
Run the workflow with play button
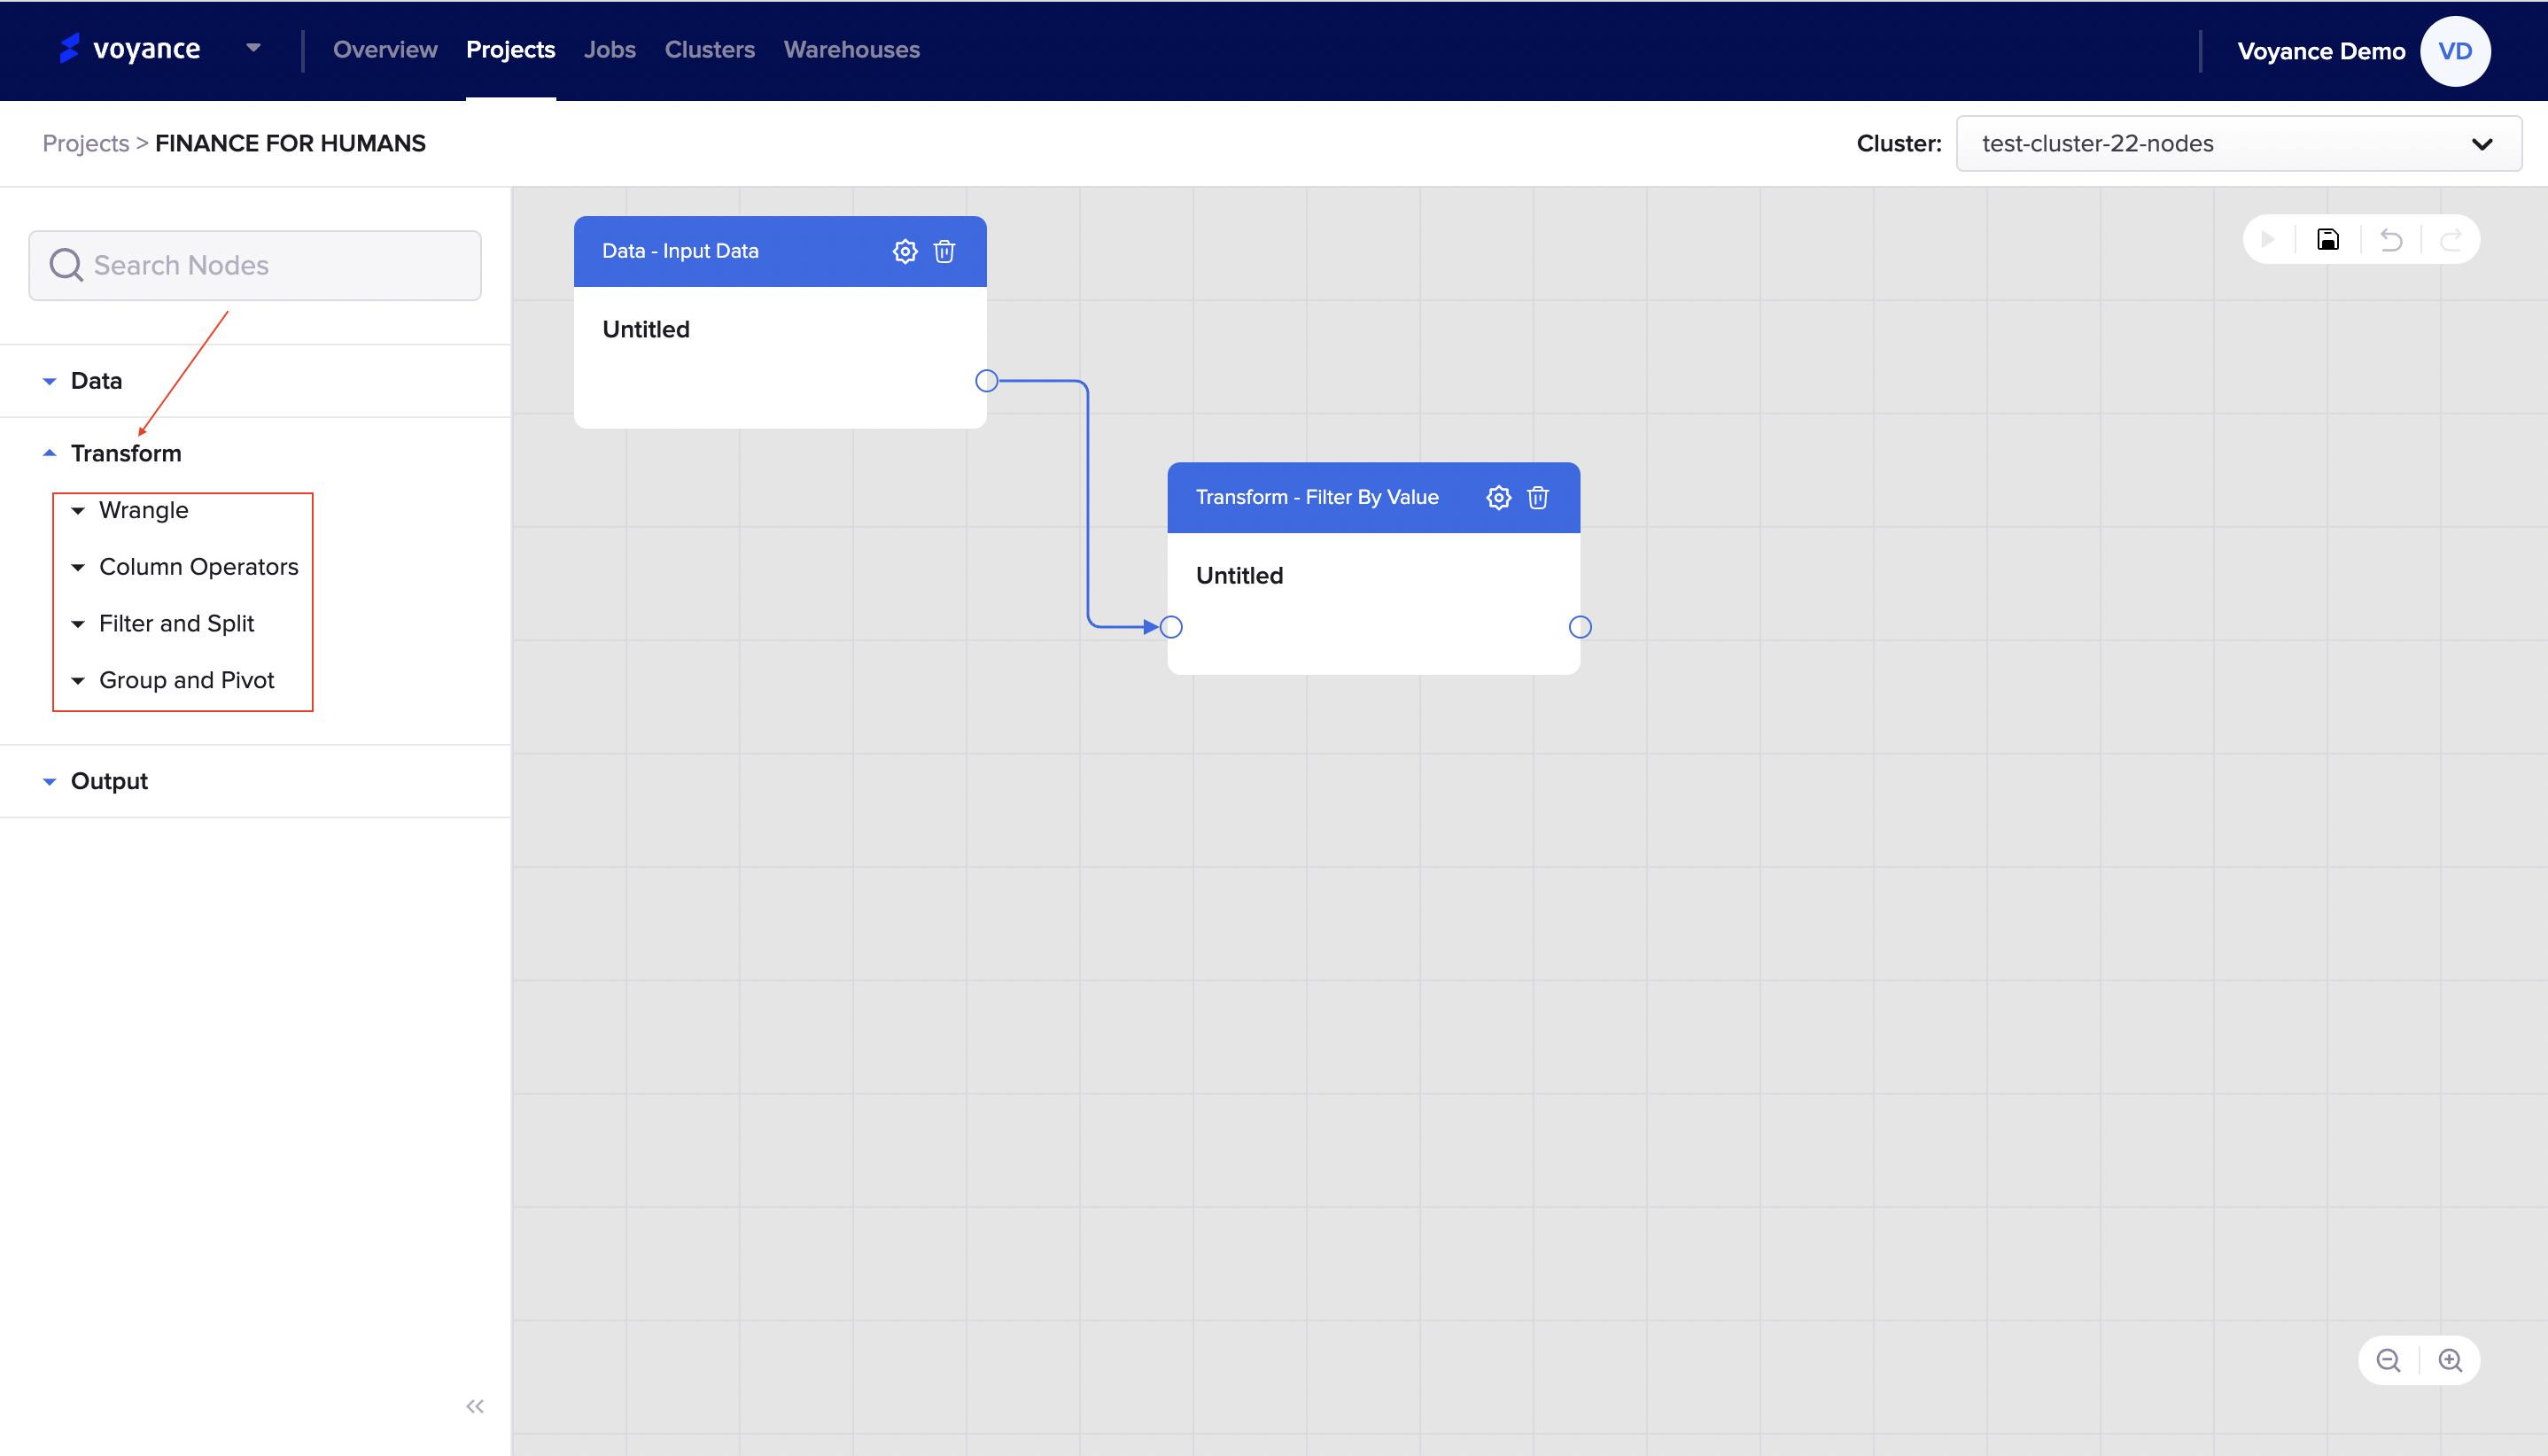(x=2268, y=240)
